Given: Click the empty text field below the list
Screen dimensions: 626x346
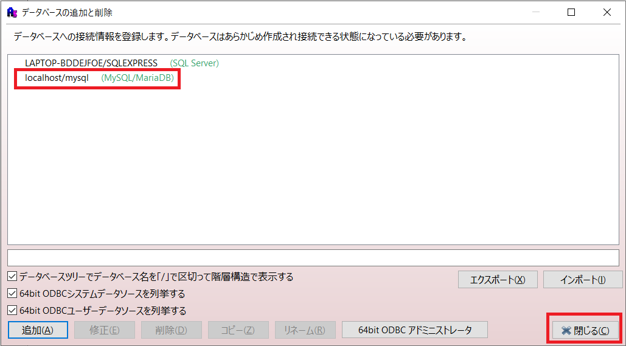Looking at the screenshot, I should [x=313, y=257].
